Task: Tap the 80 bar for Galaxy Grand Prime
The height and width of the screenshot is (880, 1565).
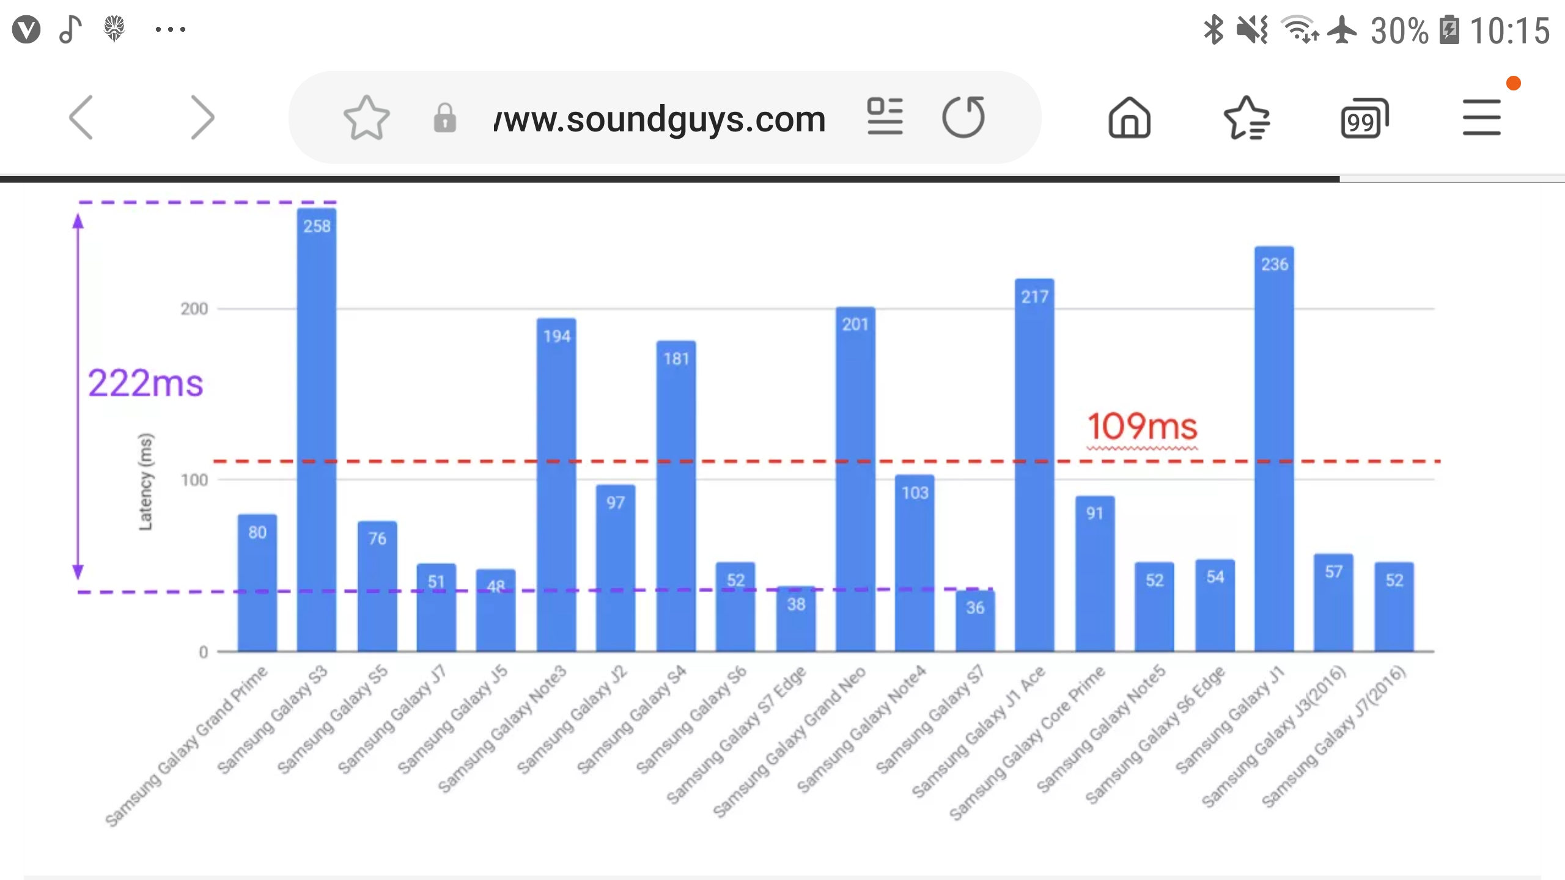Action: pos(257,583)
